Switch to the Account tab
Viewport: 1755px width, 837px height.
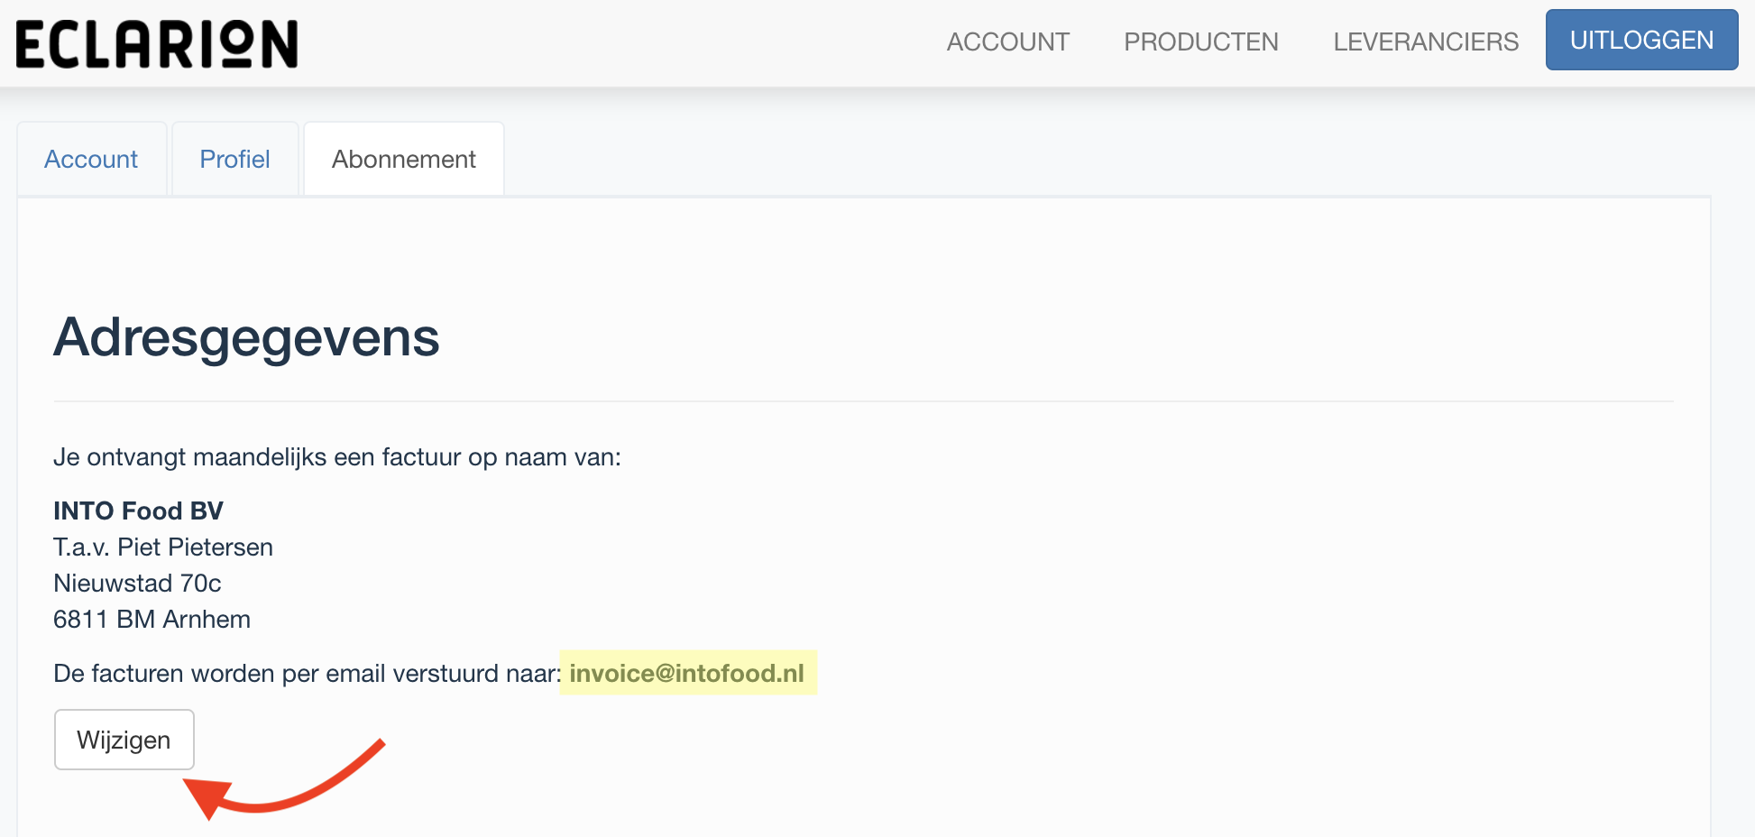pos(91,159)
